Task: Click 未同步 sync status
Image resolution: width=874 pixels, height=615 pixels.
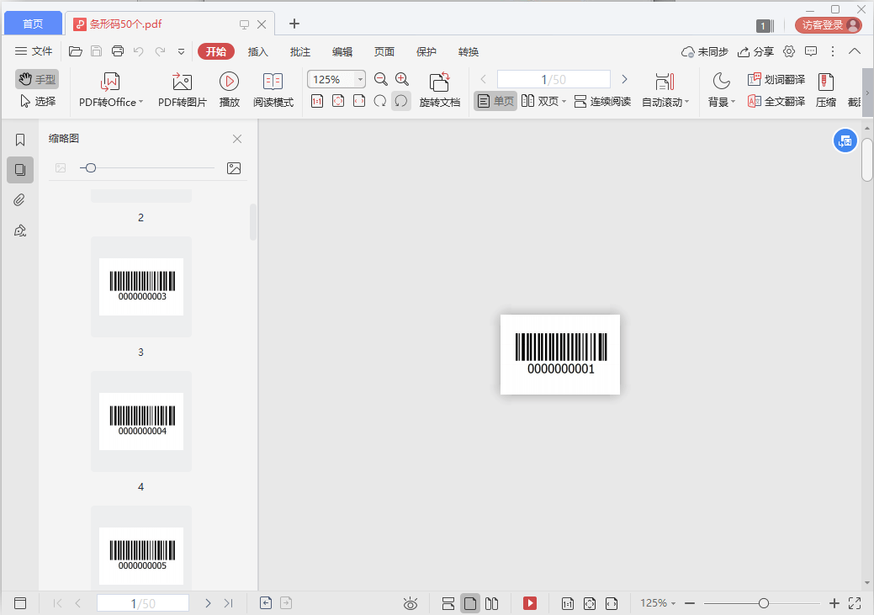Action: point(705,52)
